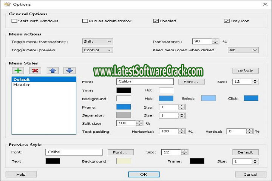Decrease the Frame size in Menu Styles
This screenshot has width=272, height=181.
point(182,109)
